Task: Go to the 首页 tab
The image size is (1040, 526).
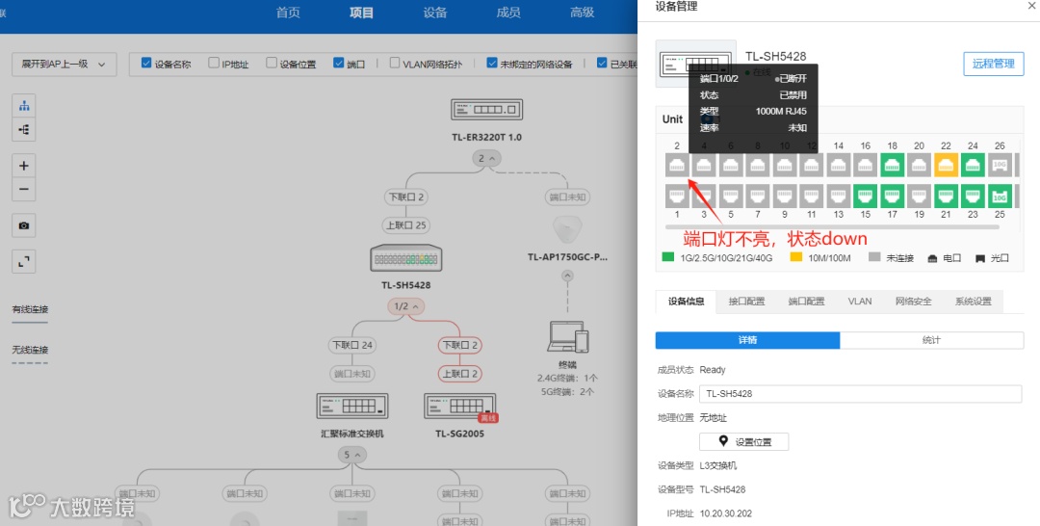Action: coord(288,13)
